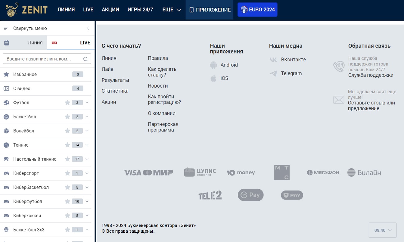This screenshot has height=242, width=404.
Task: Toggle favorite star for Волейбол
Action: click(67, 131)
